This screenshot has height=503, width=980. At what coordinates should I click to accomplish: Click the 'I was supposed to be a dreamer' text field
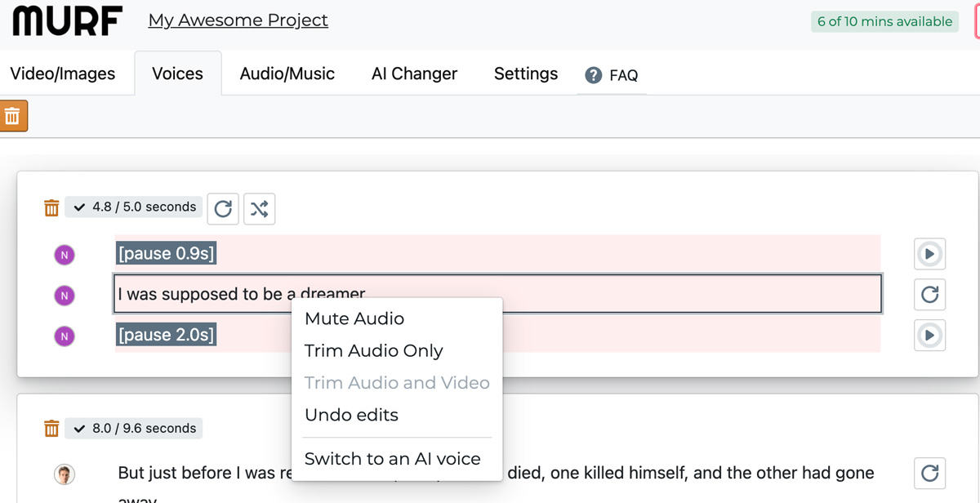tap(497, 294)
